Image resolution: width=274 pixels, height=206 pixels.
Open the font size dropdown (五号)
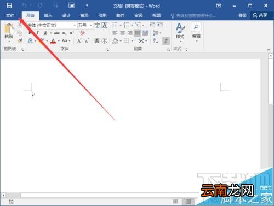[90, 25]
